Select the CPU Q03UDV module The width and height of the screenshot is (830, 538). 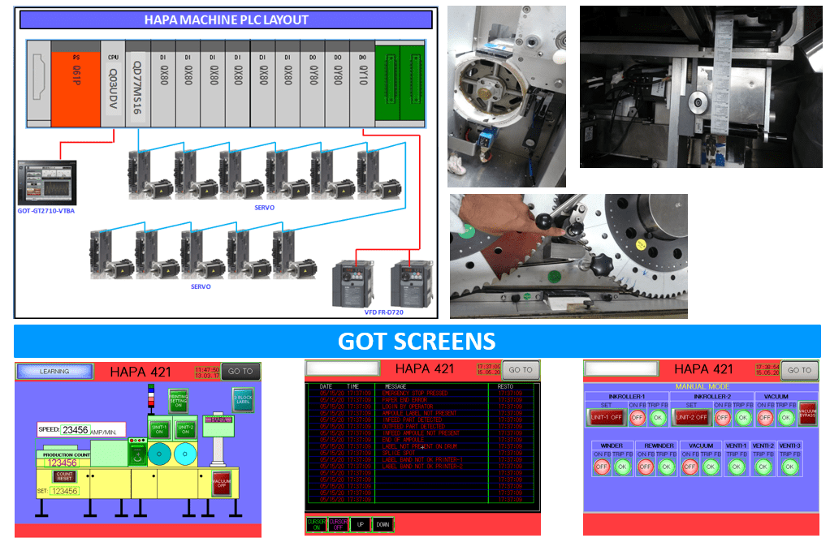point(113,84)
